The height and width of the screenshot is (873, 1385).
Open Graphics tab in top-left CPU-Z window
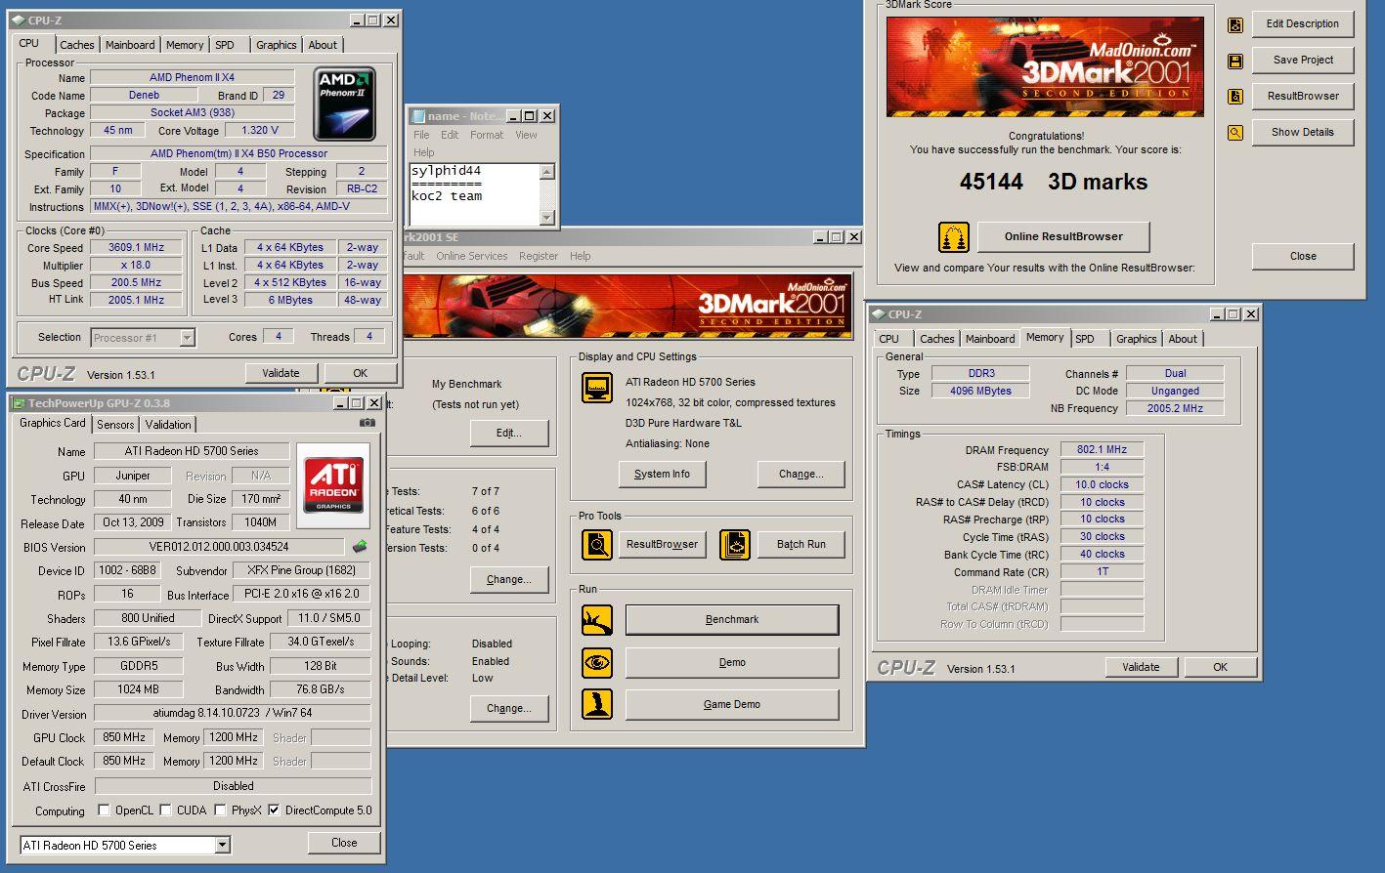pos(277,45)
